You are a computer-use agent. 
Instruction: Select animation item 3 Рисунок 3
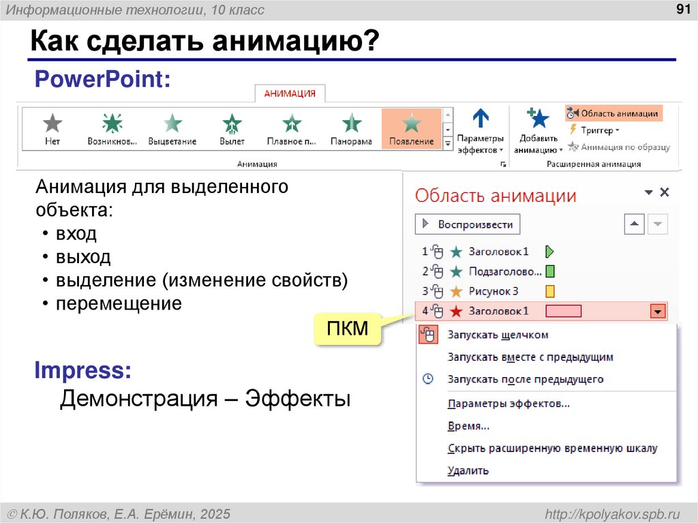pos(541,291)
